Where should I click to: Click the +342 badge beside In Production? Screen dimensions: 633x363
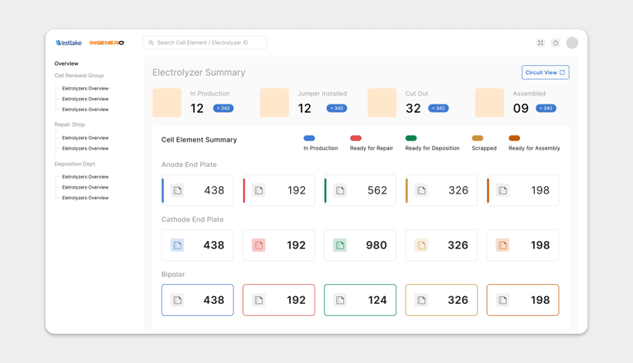point(223,108)
